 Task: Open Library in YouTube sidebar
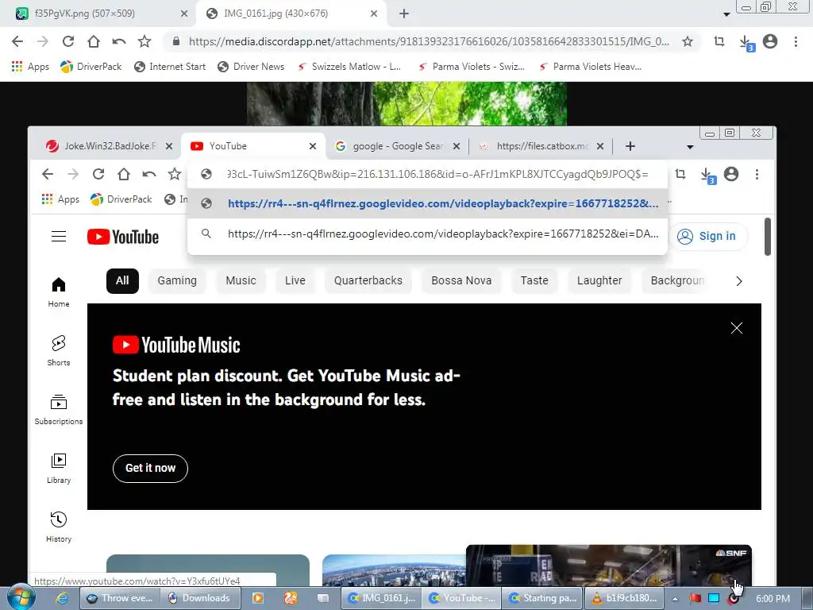59,469
